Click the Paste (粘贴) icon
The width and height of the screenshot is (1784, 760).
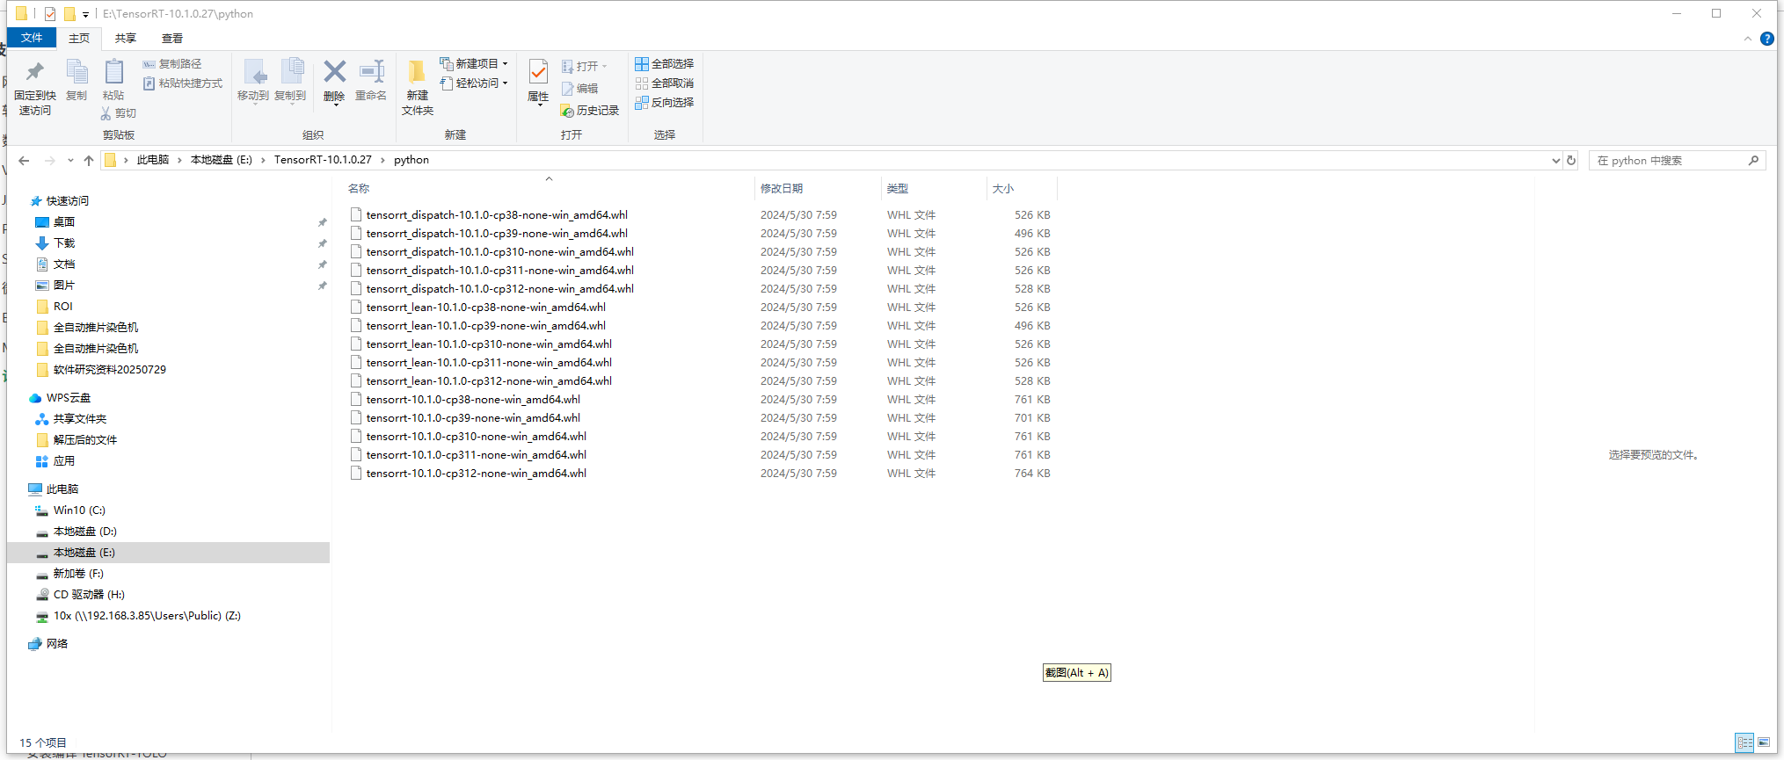(x=113, y=73)
